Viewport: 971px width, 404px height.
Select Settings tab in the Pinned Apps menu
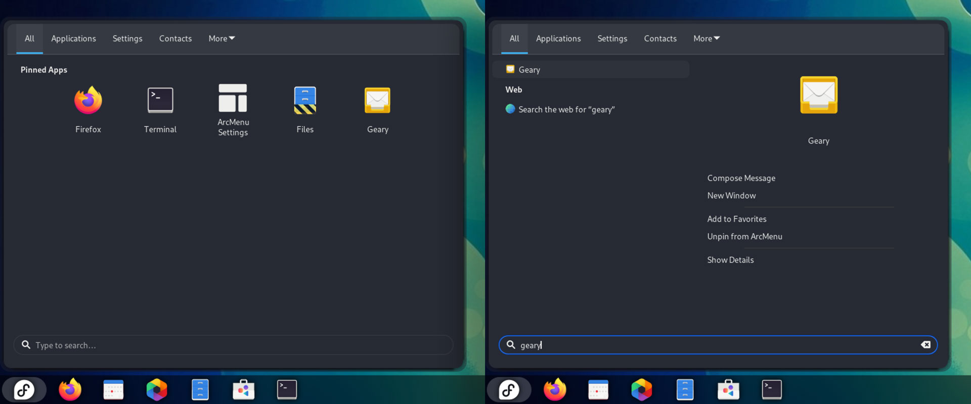(x=127, y=38)
